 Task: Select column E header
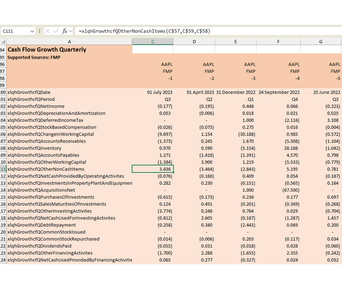pyautogui.click(x=236, y=42)
